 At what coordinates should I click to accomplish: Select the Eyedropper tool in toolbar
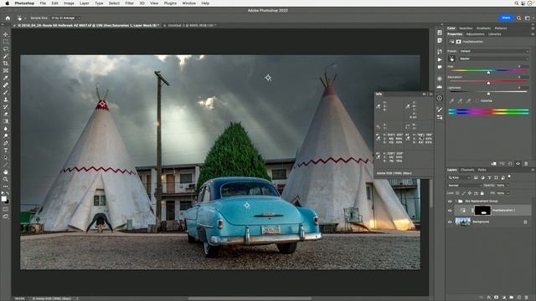click(x=6, y=78)
